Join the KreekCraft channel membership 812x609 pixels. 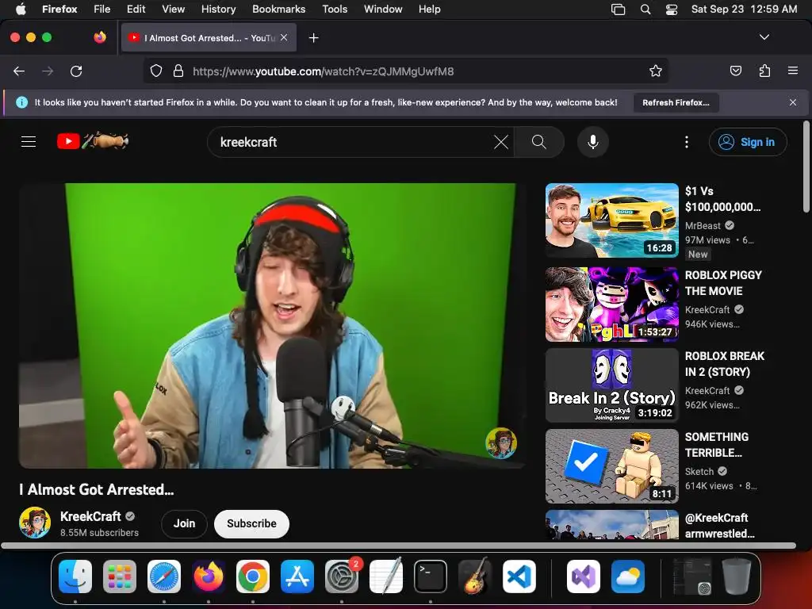click(184, 523)
